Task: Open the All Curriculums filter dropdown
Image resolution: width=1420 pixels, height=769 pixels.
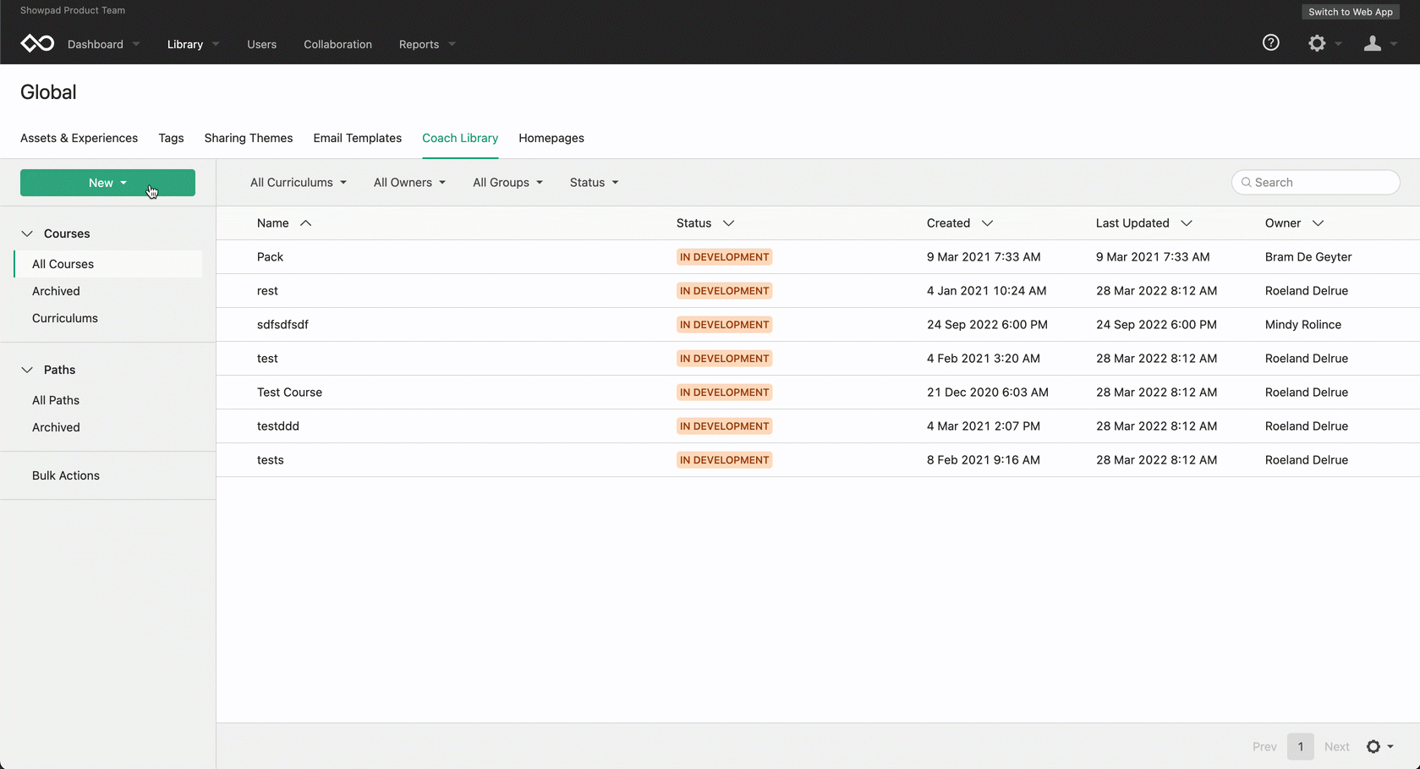Action: click(x=298, y=183)
